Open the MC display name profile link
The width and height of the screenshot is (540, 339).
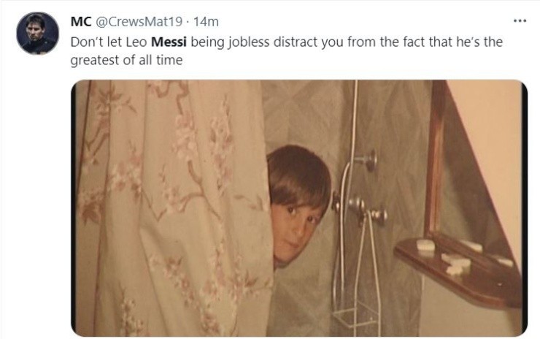pyautogui.click(x=80, y=23)
